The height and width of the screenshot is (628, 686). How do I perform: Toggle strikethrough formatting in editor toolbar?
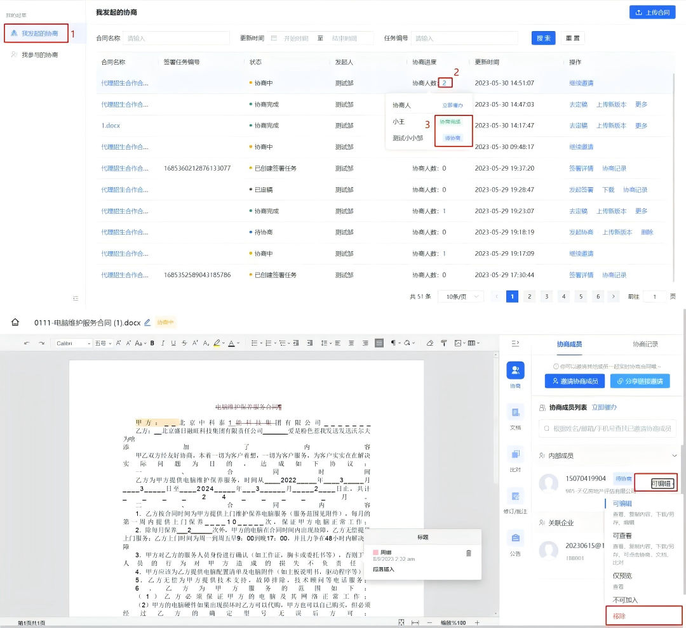(184, 343)
